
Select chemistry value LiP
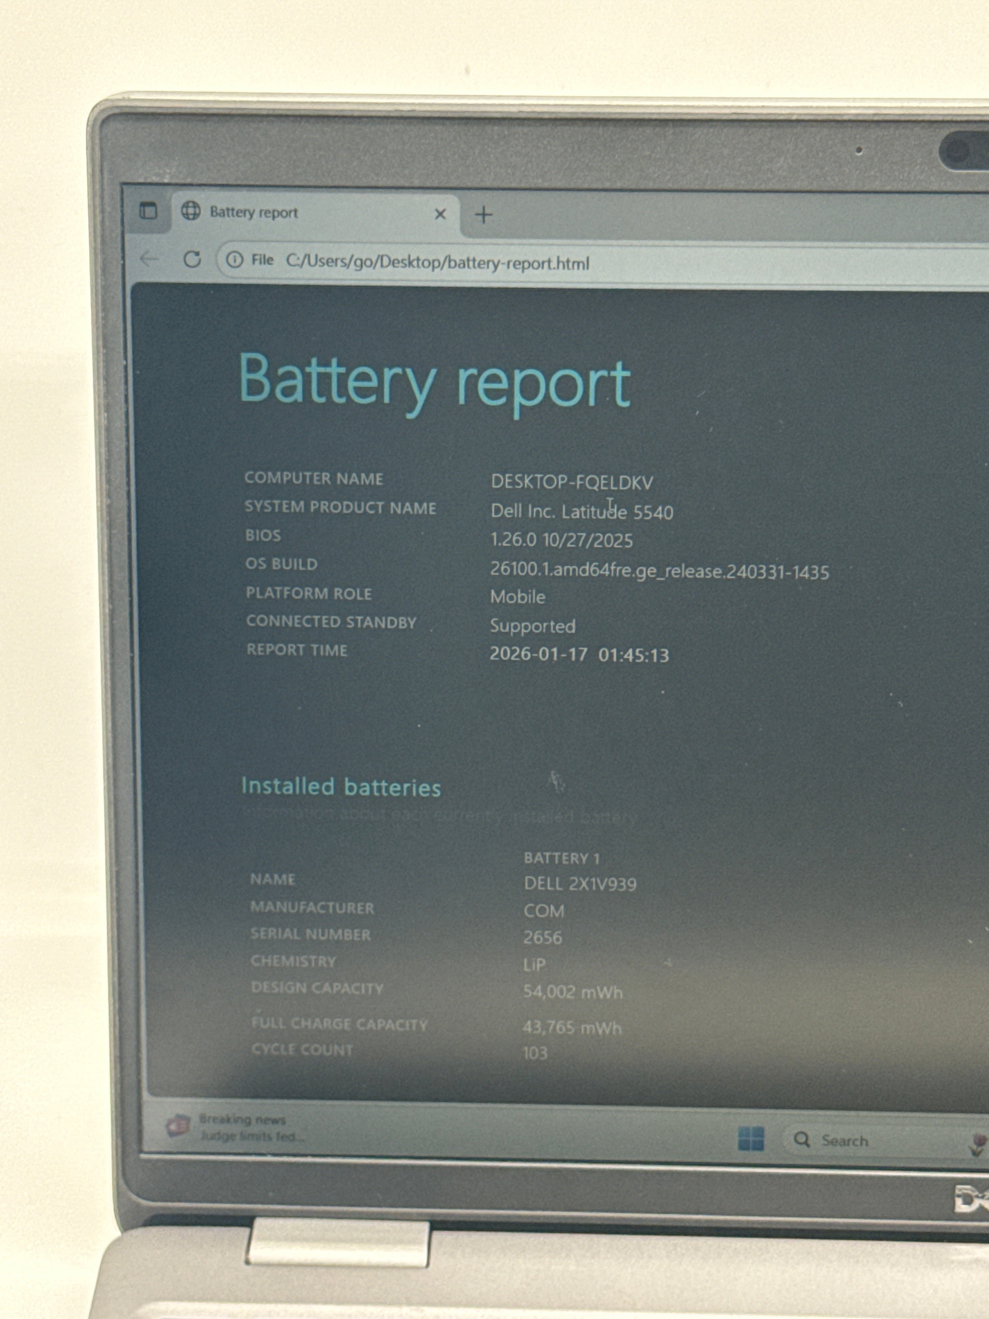coord(535,964)
